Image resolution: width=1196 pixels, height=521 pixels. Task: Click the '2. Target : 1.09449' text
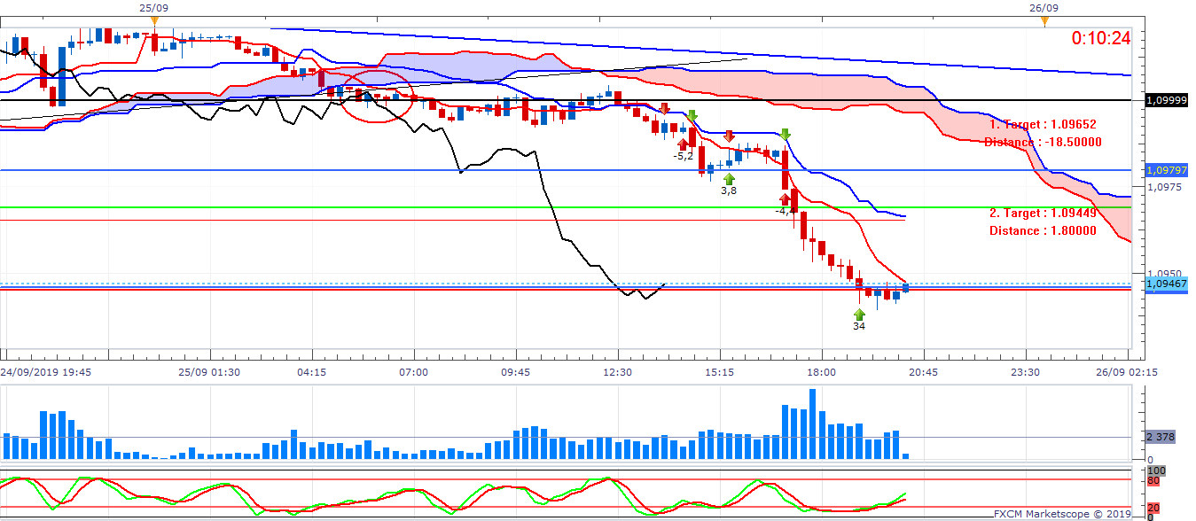[x=1043, y=214]
